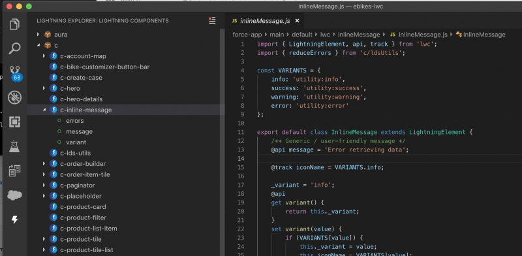Click default in the breadcrumb path
The image size is (522, 256).
302,35
